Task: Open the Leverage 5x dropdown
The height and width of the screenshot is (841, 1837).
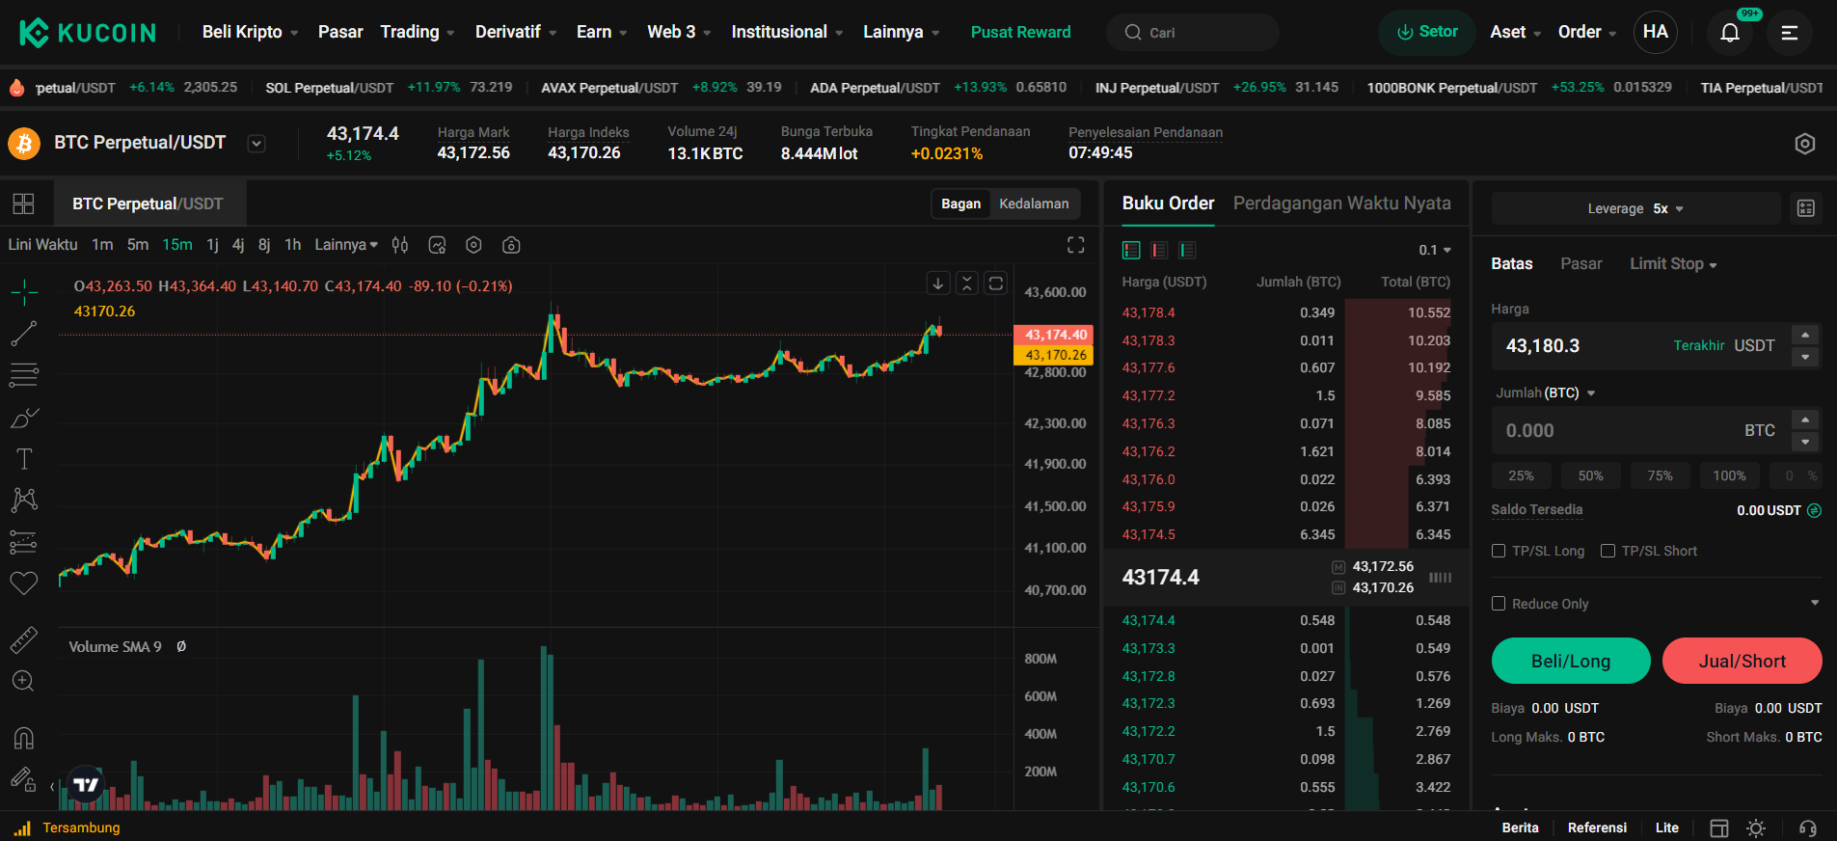Action: coord(1635,208)
